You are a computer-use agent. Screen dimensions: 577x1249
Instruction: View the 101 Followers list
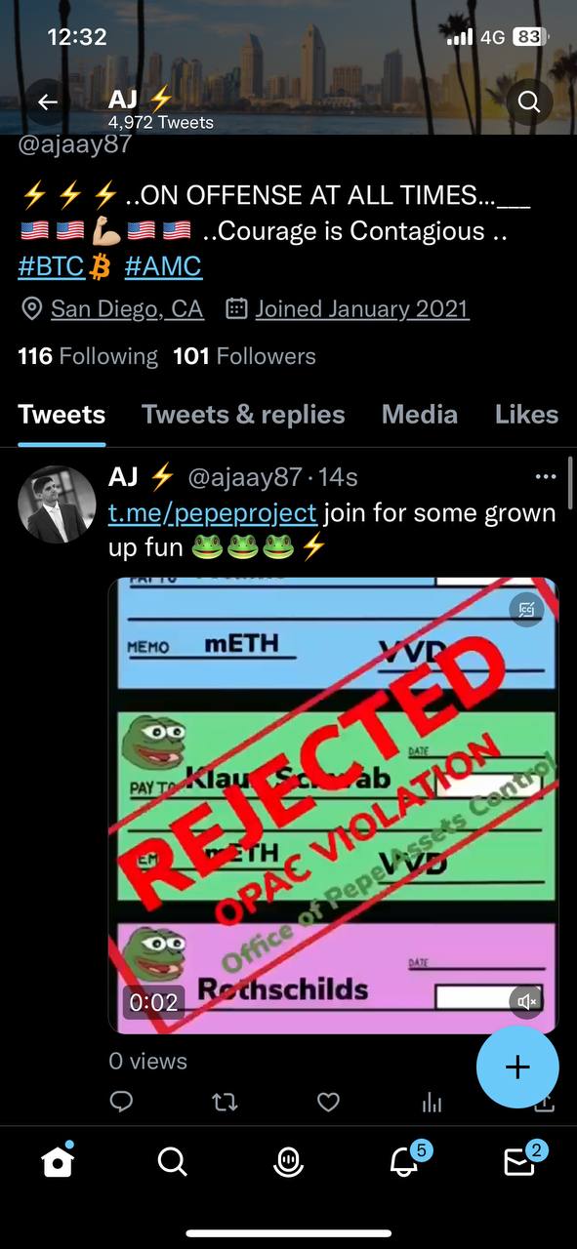coord(244,356)
